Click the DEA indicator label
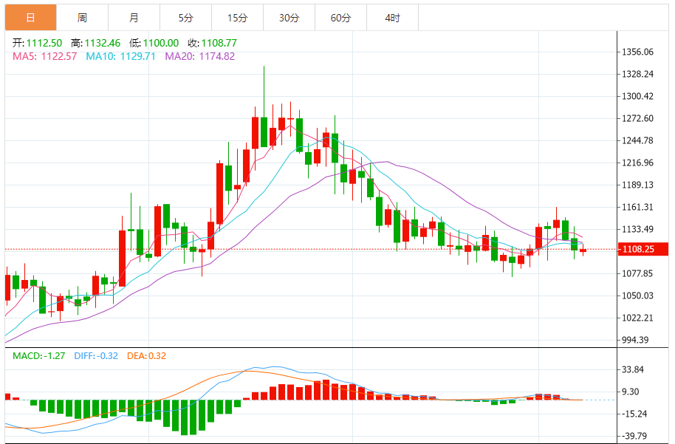The height and width of the screenshot is (444, 675). tap(146, 356)
